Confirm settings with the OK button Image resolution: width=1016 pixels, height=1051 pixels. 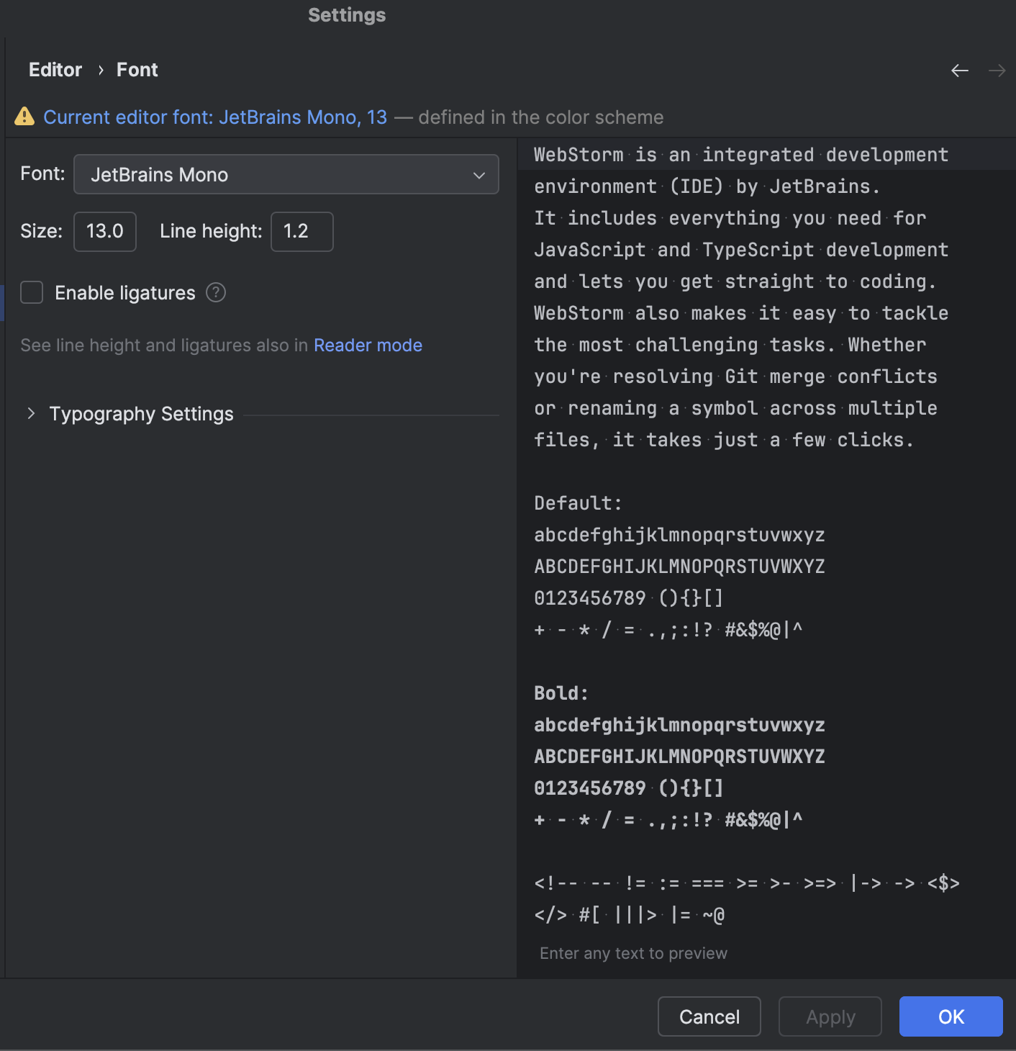pos(951,1016)
